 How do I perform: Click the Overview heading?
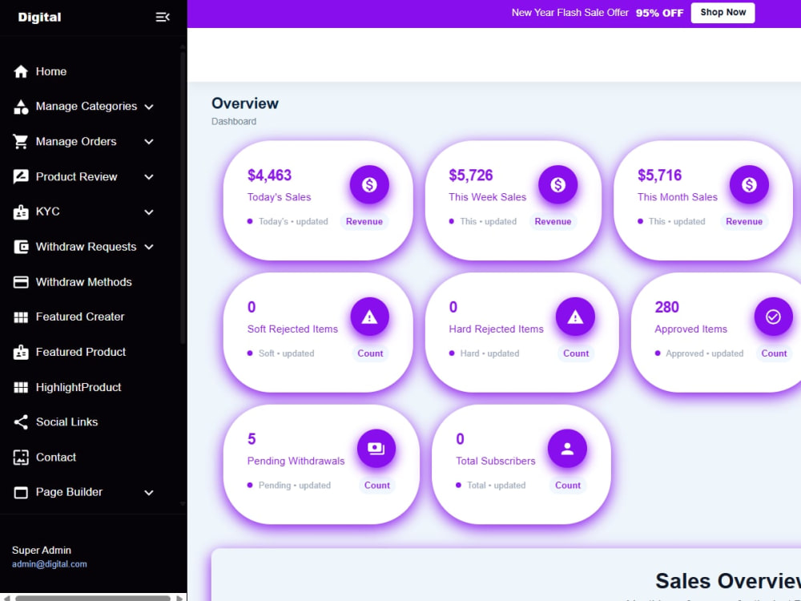pos(244,103)
